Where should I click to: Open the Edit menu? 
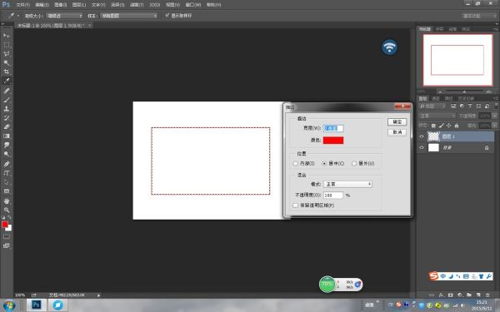(42, 5)
